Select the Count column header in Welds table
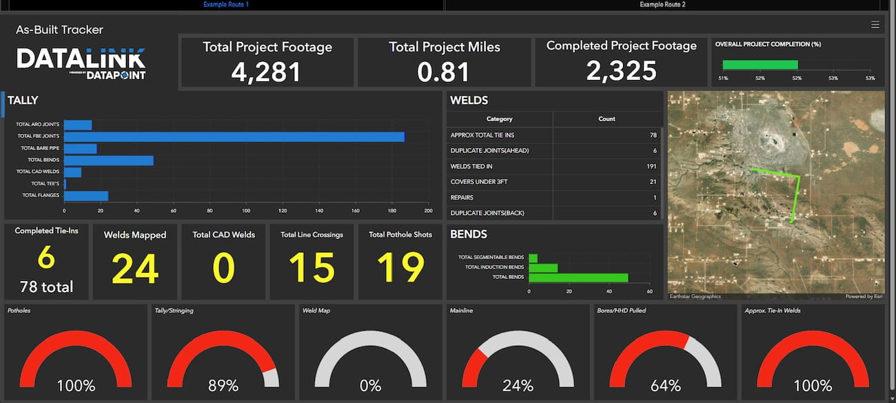Screen dimensions: 896x403 (x=607, y=119)
